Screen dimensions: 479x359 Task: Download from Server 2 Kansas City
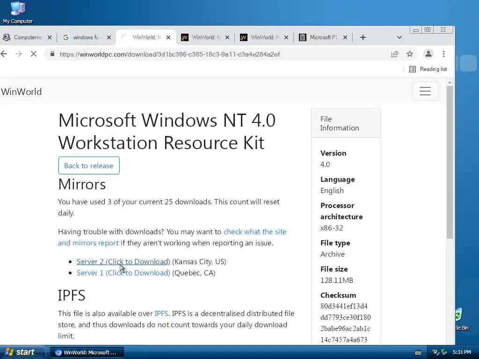(123, 262)
